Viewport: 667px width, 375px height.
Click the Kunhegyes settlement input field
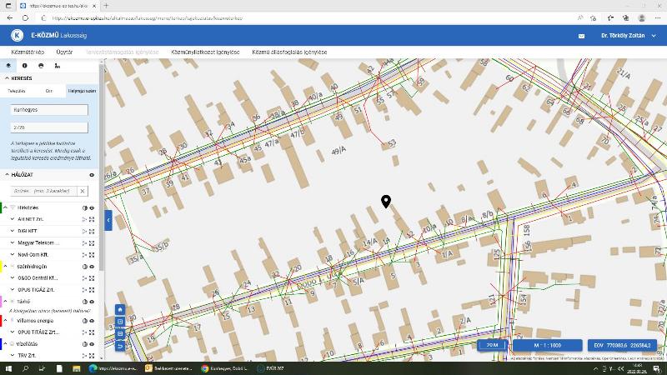[49, 110]
